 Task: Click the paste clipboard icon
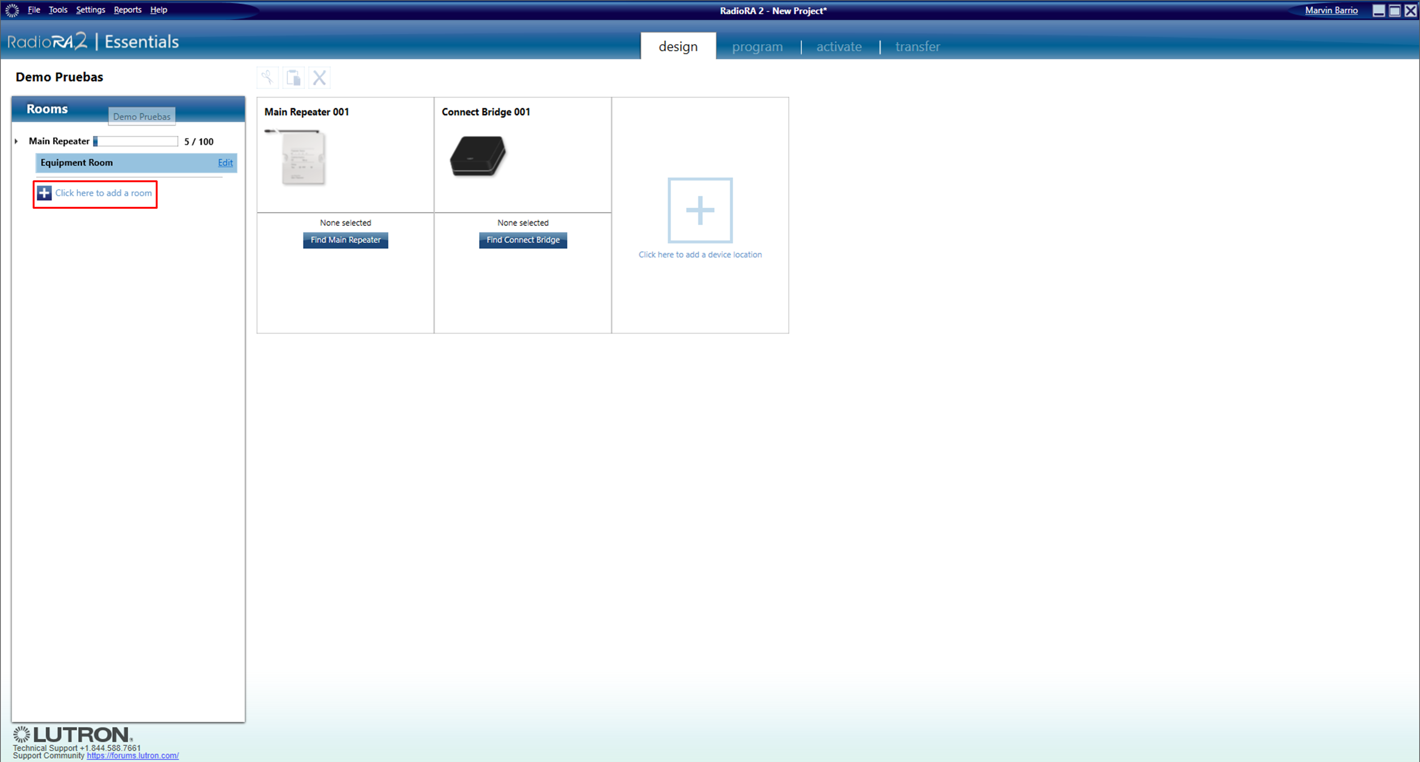point(294,78)
